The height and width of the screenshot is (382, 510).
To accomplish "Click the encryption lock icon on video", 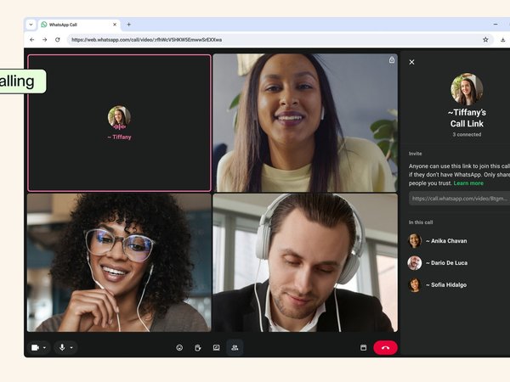I will 392,59.
